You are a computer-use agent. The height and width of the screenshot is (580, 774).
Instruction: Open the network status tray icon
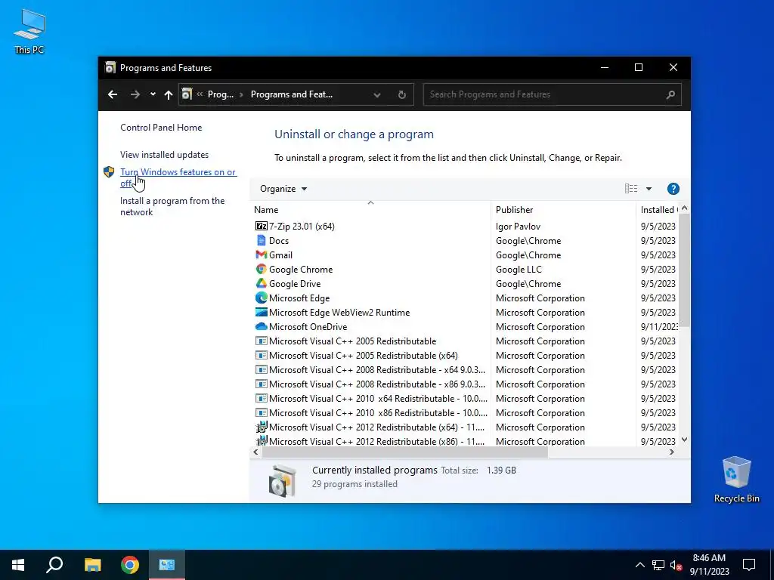click(658, 565)
